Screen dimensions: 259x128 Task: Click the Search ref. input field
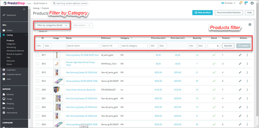pos(110,46)
